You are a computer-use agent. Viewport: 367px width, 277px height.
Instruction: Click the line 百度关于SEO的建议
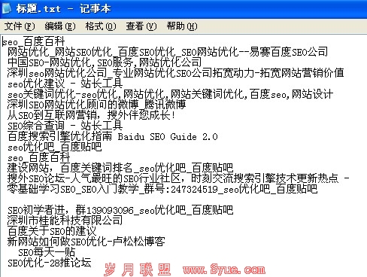click(52, 231)
